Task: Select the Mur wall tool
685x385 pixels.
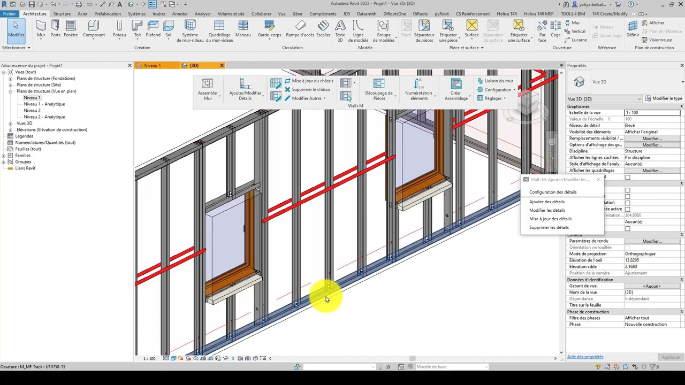Action: coord(41,29)
